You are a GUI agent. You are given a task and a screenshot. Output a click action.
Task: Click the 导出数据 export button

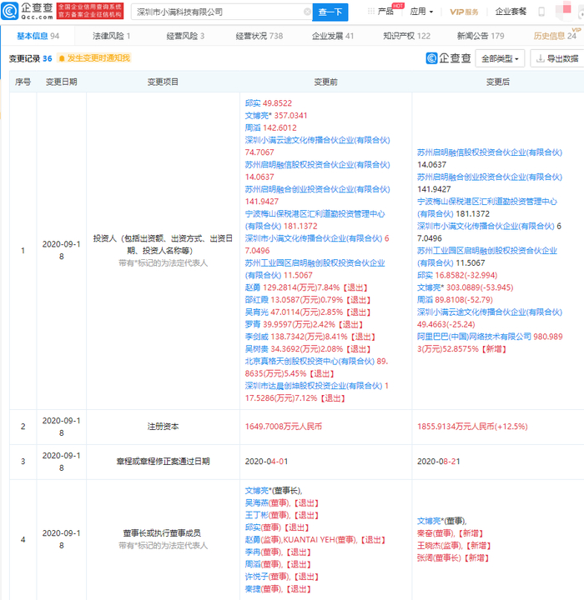point(557,58)
